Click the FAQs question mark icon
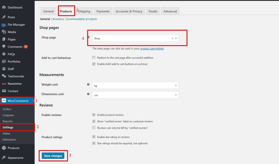The image size is (279, 164). 4,54
